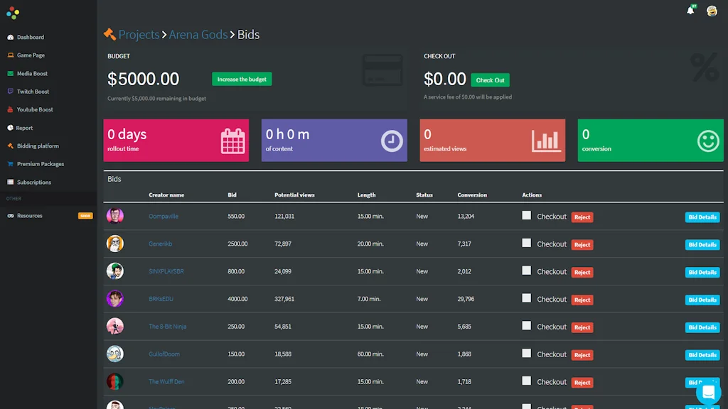Click the Increase the budget button
Viewport: 728px width, 409px height.
pos(241,79)
